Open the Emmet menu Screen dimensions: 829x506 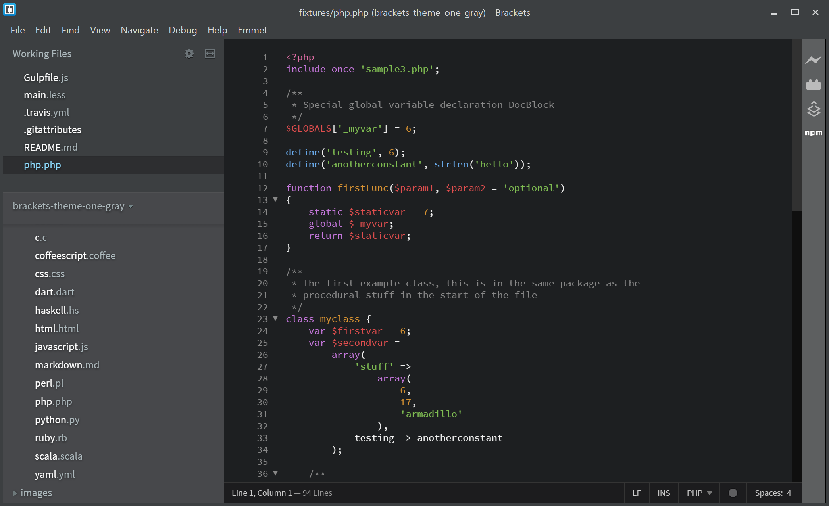pyautogui.click(x=252, y=30)
